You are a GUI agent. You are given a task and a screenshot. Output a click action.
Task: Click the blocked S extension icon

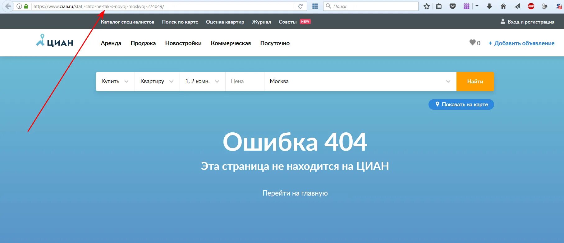559,6
